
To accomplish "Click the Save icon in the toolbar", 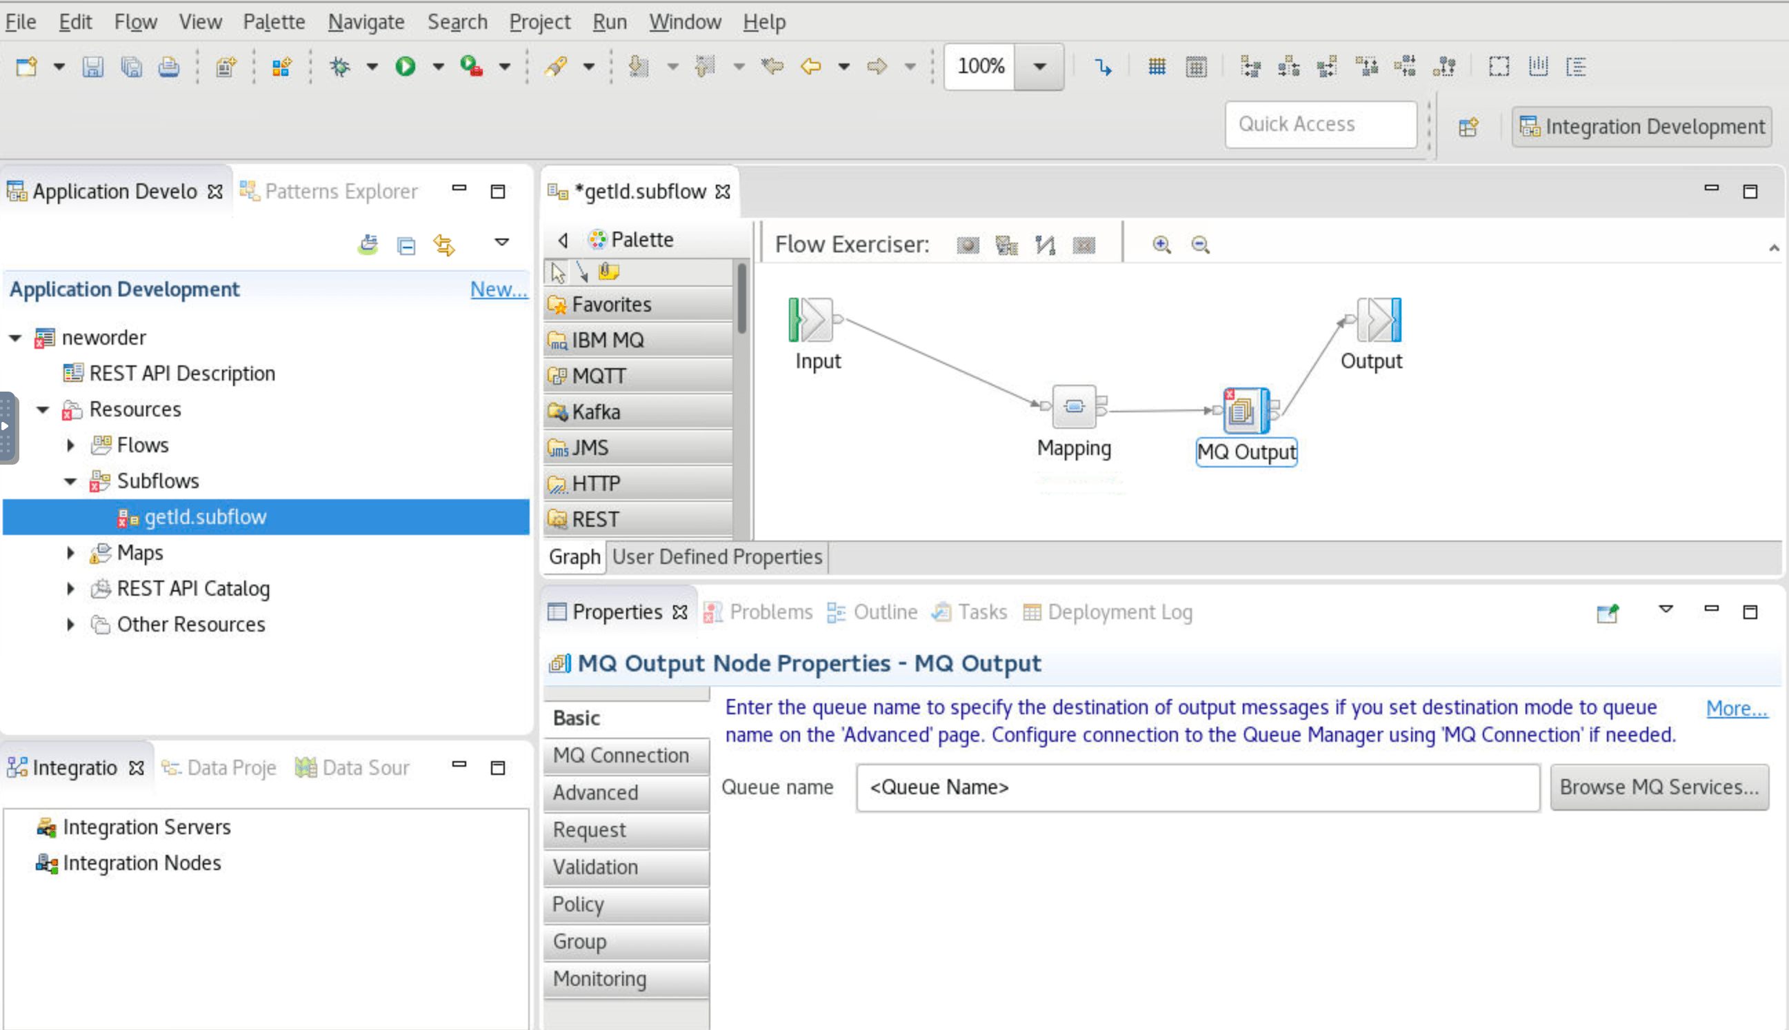I will pos(92,65).
